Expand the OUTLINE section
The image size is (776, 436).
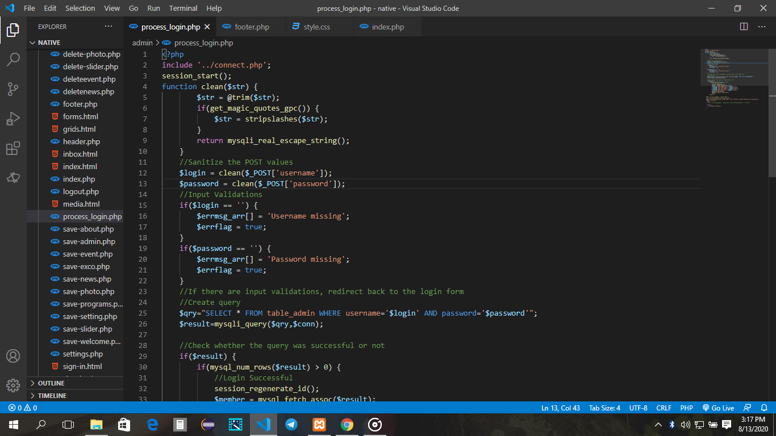pyautogui.click(x=51, y=383)
